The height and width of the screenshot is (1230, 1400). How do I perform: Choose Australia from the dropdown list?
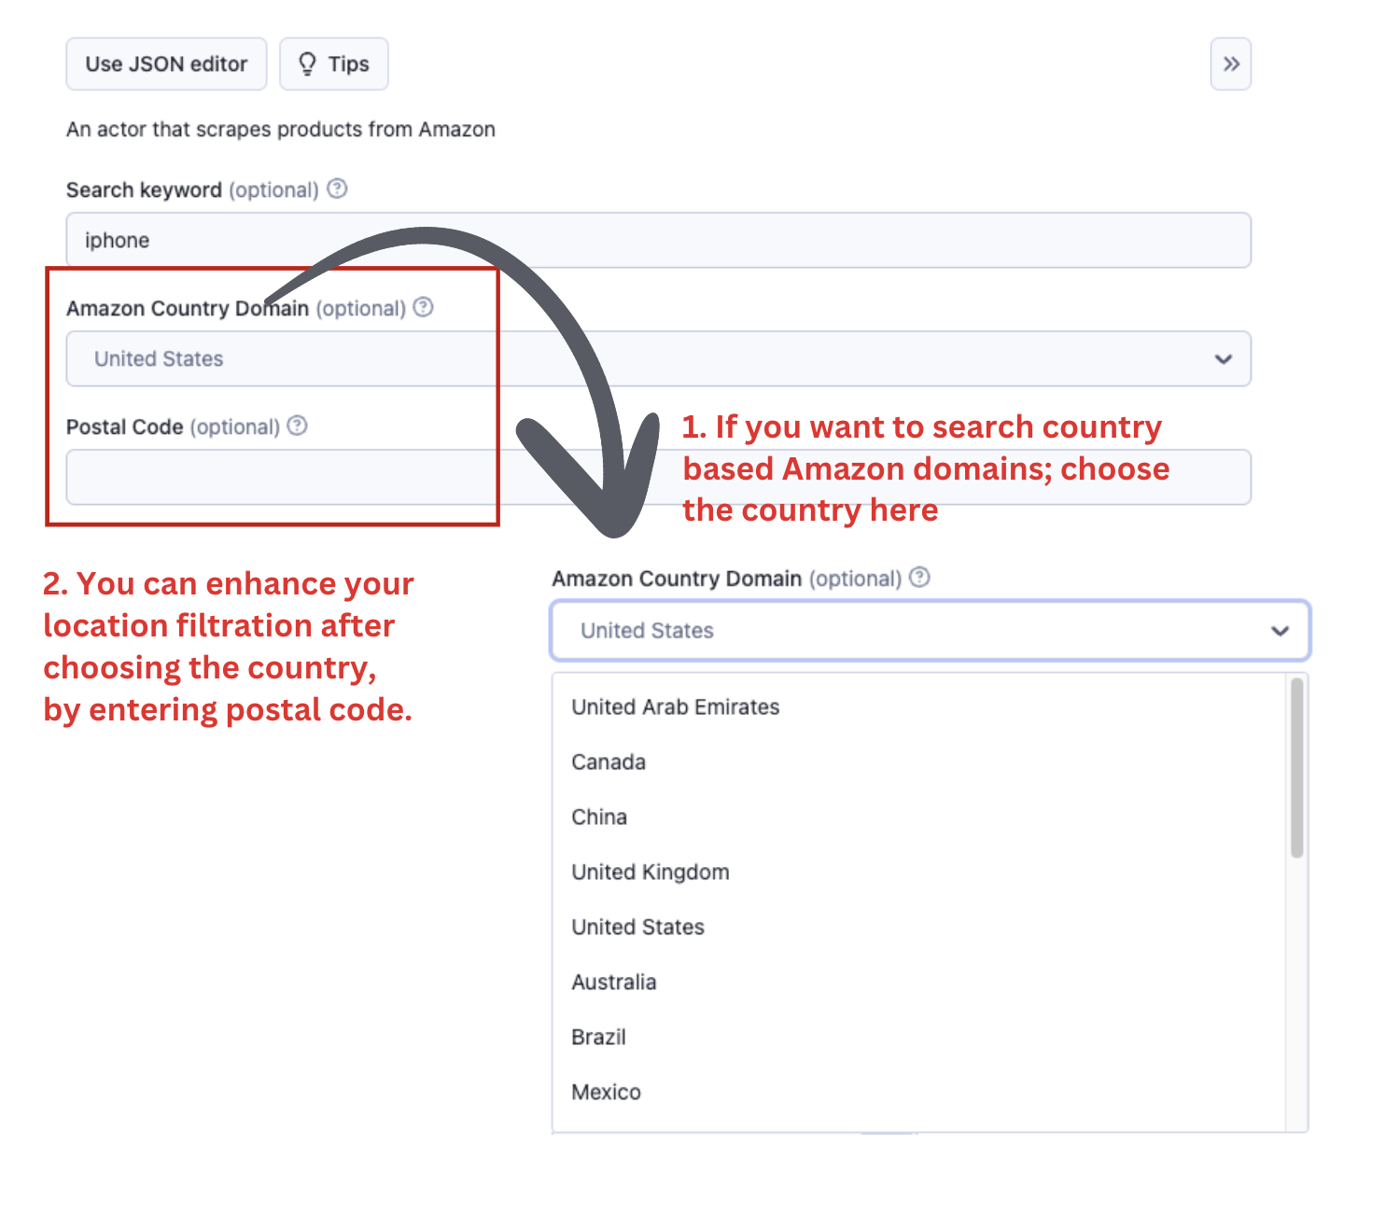click(x=614, y=983)
